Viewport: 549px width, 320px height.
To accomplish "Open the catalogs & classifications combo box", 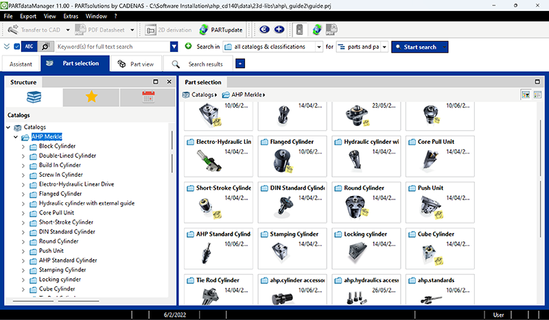I will click(272, 47).
